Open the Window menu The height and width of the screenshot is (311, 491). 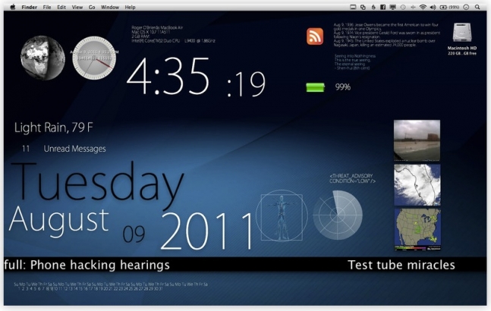[x=110, y=7]
